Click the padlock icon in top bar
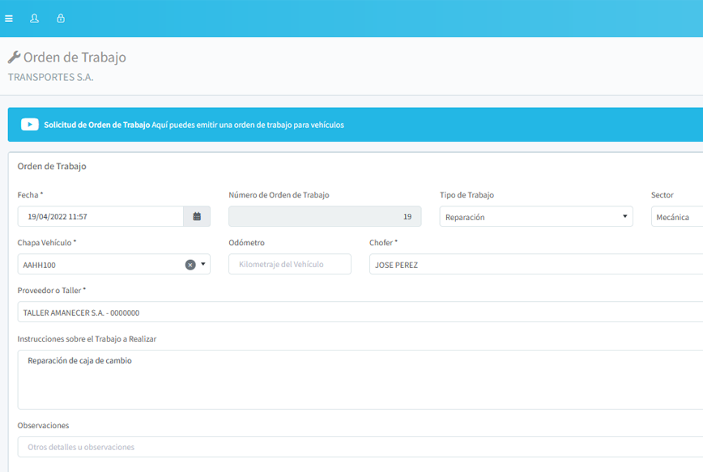The image size is (703, 472). (61, 18)
